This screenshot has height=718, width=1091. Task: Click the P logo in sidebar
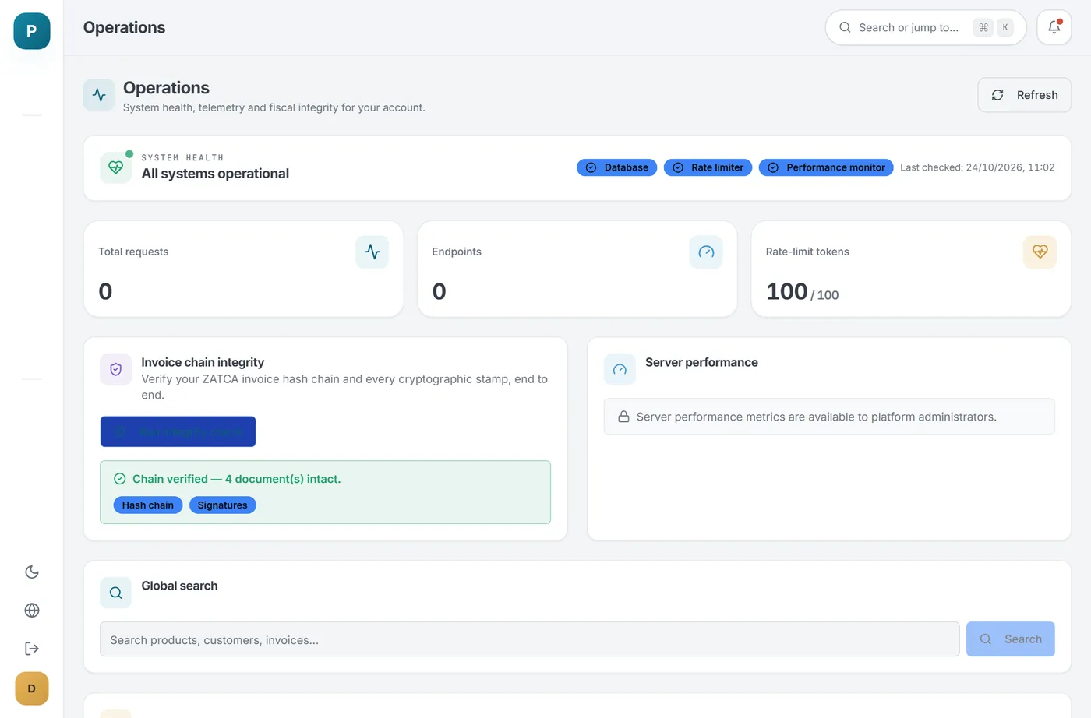[x=32, y=31]
